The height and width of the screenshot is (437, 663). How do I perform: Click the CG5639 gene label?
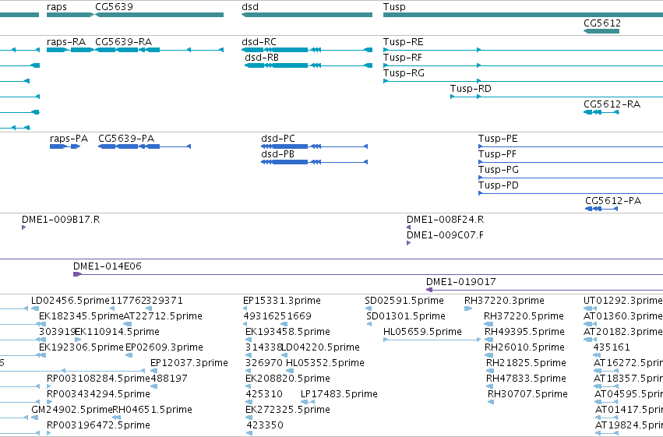click(x=114, y=7)
